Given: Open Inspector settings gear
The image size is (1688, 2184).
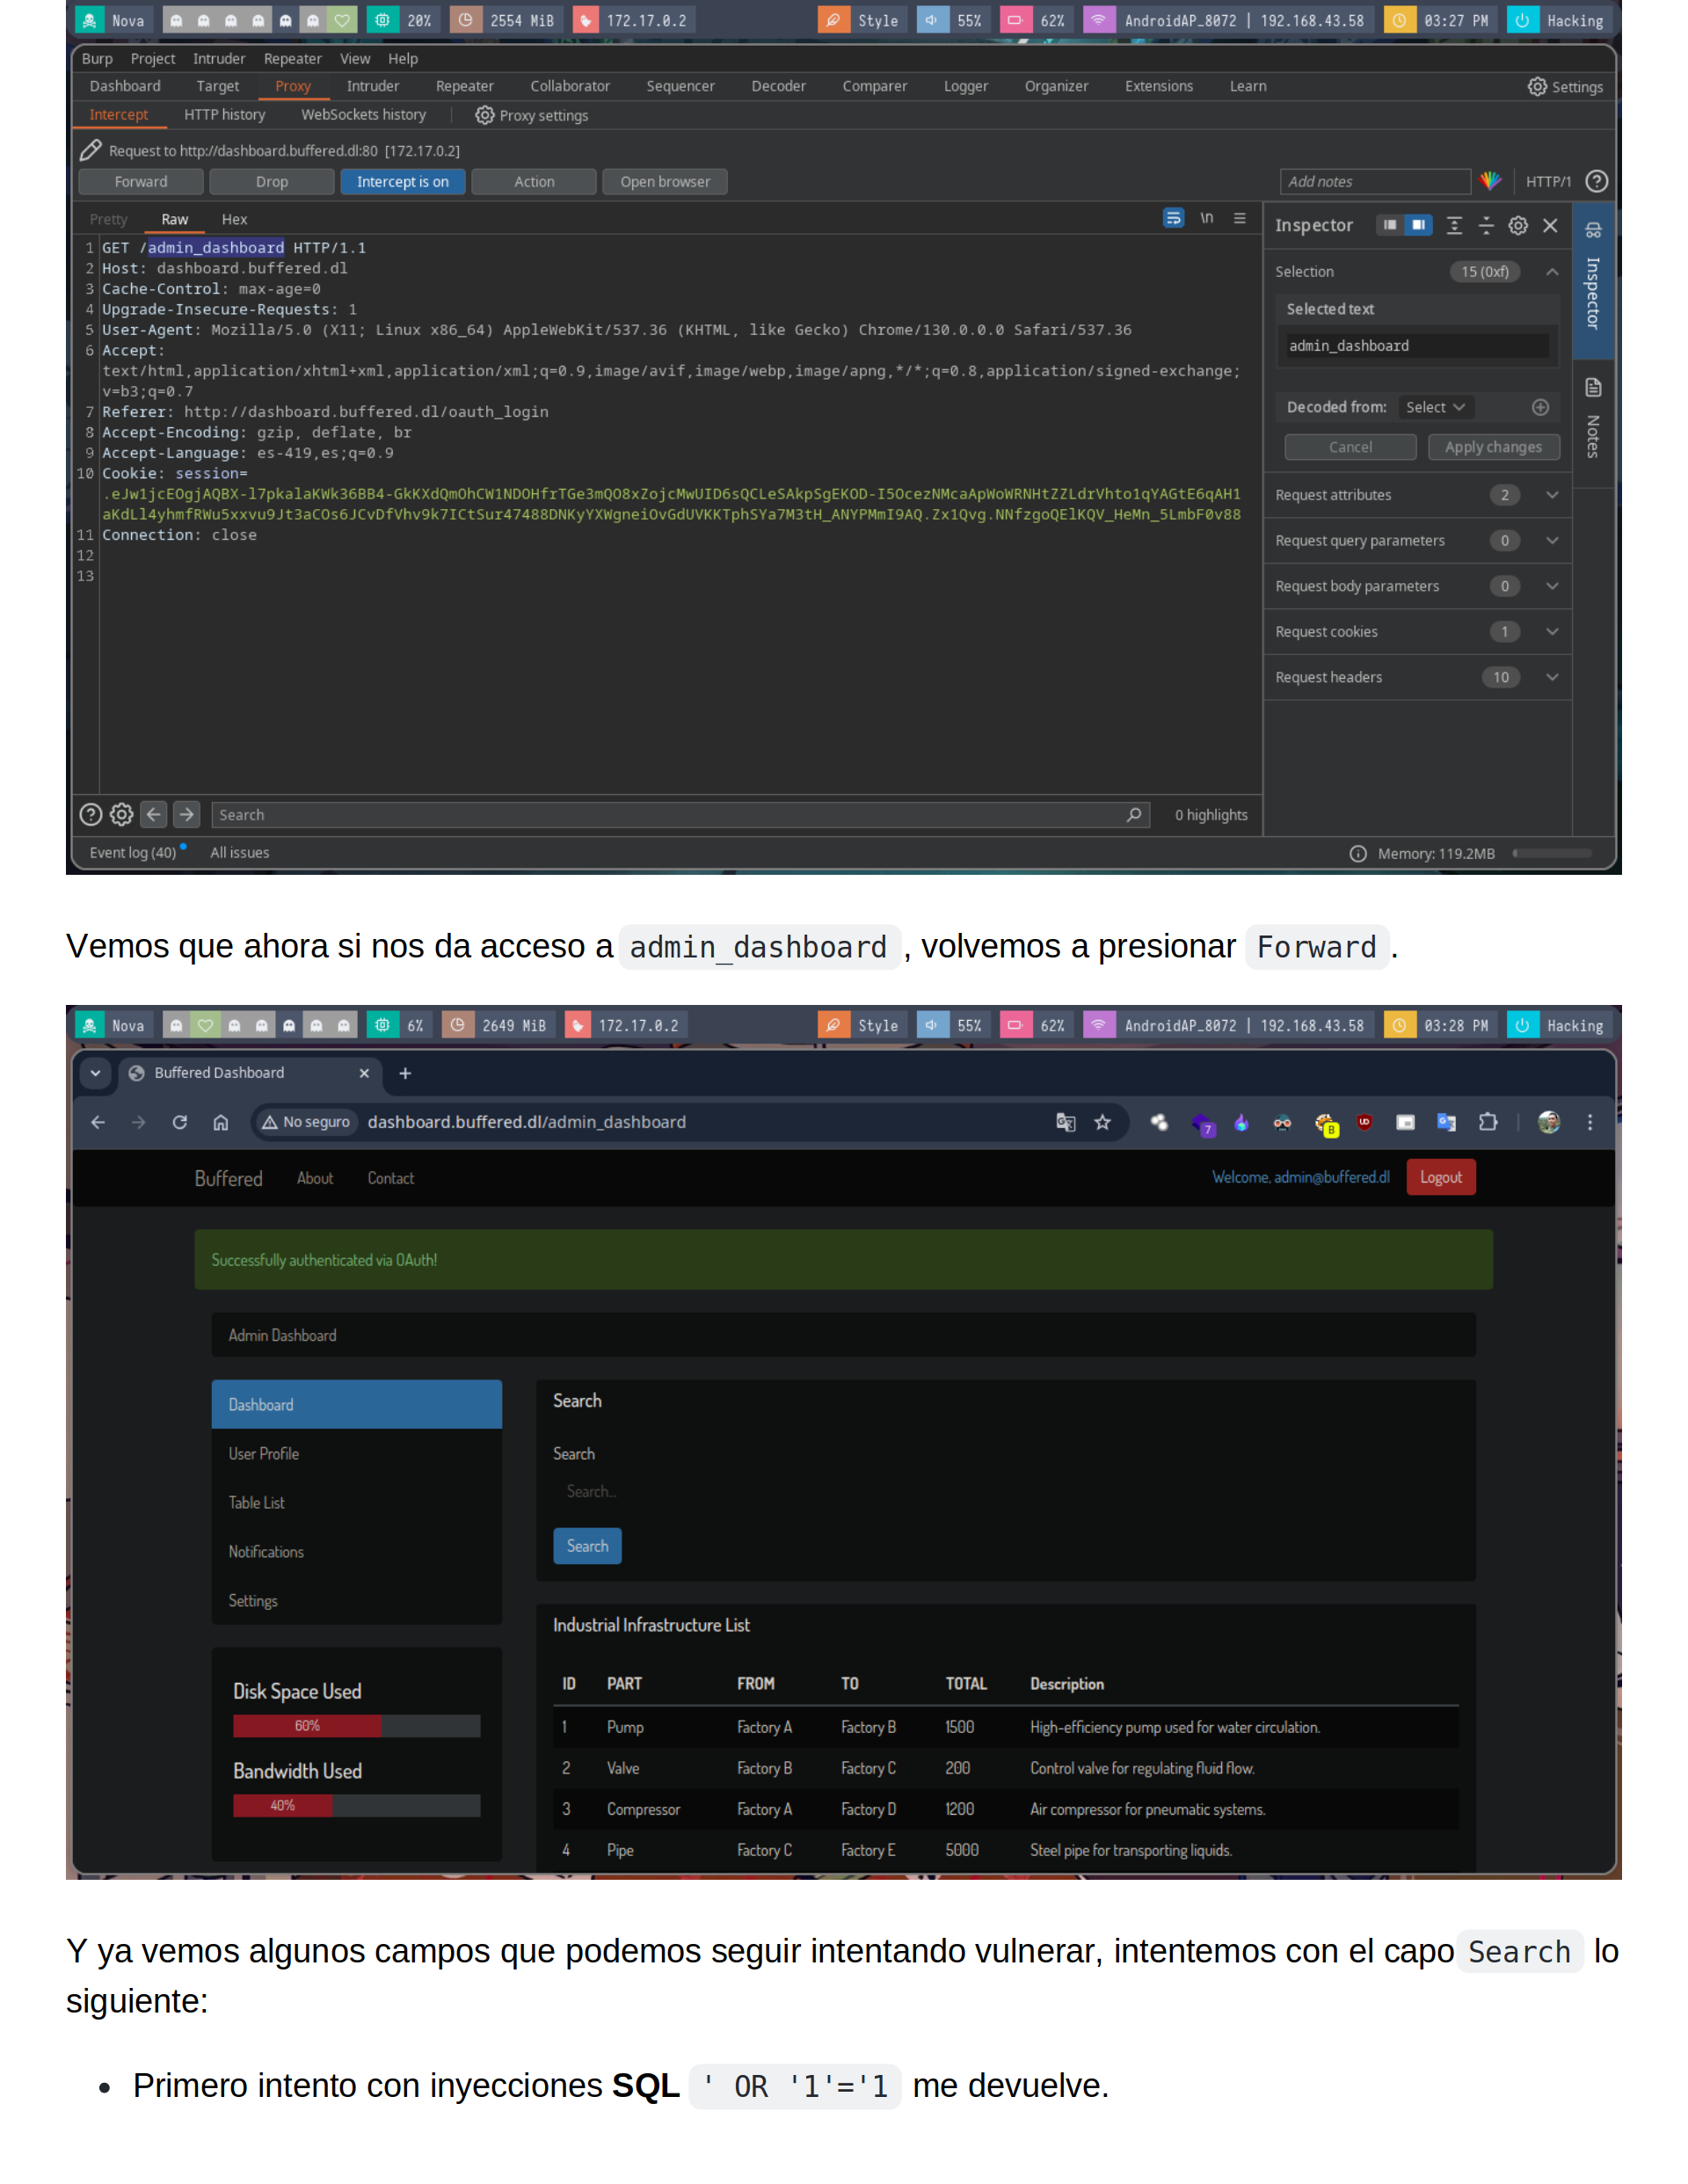Looking at the screenshot, I should pyautogui.click(x=1518, y=225).
